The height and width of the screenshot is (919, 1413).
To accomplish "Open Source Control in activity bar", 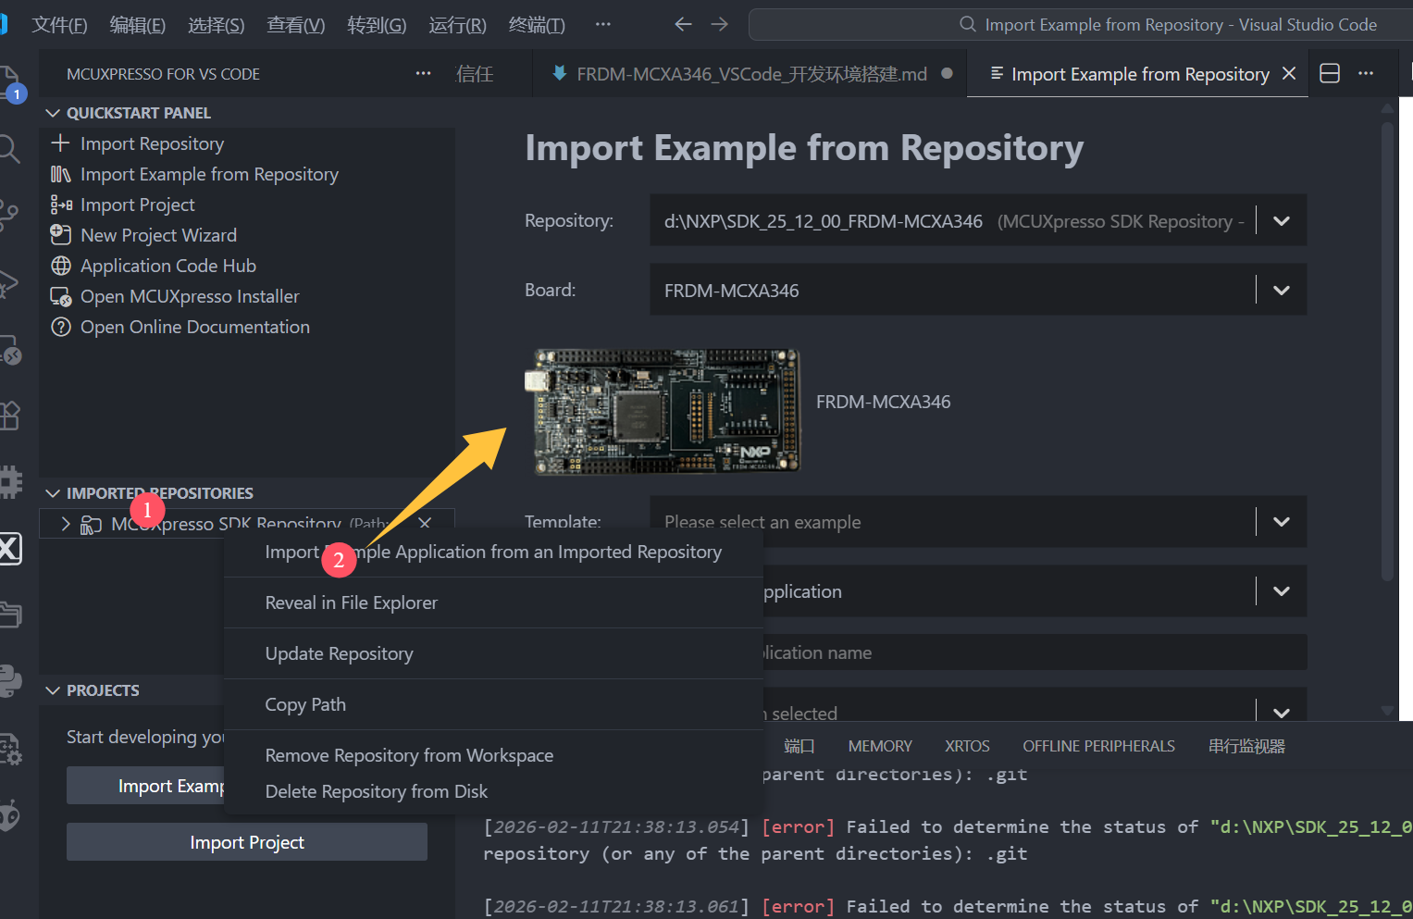I will point(8,215).
